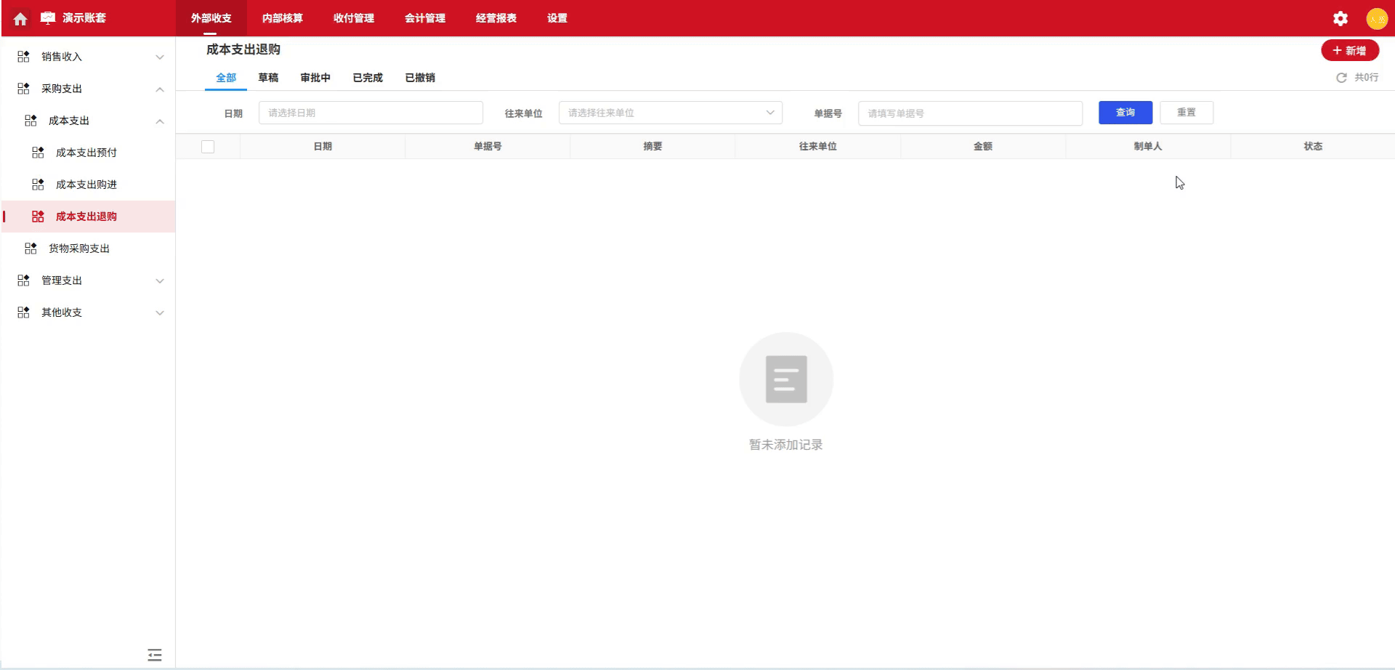
Task: Click the 重置 reset button
Action: pos(1186,113)
